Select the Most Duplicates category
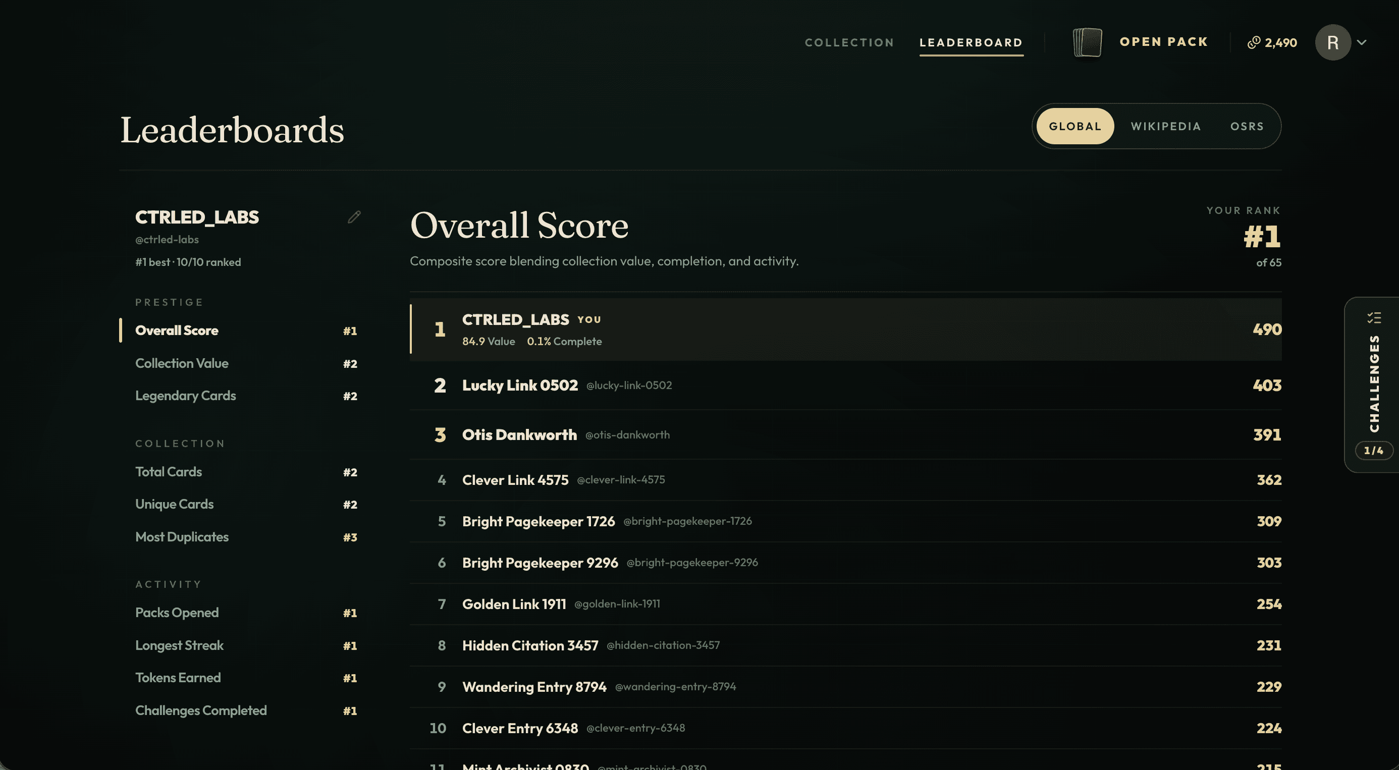The image size is (1399, 770). coord(245,537)
